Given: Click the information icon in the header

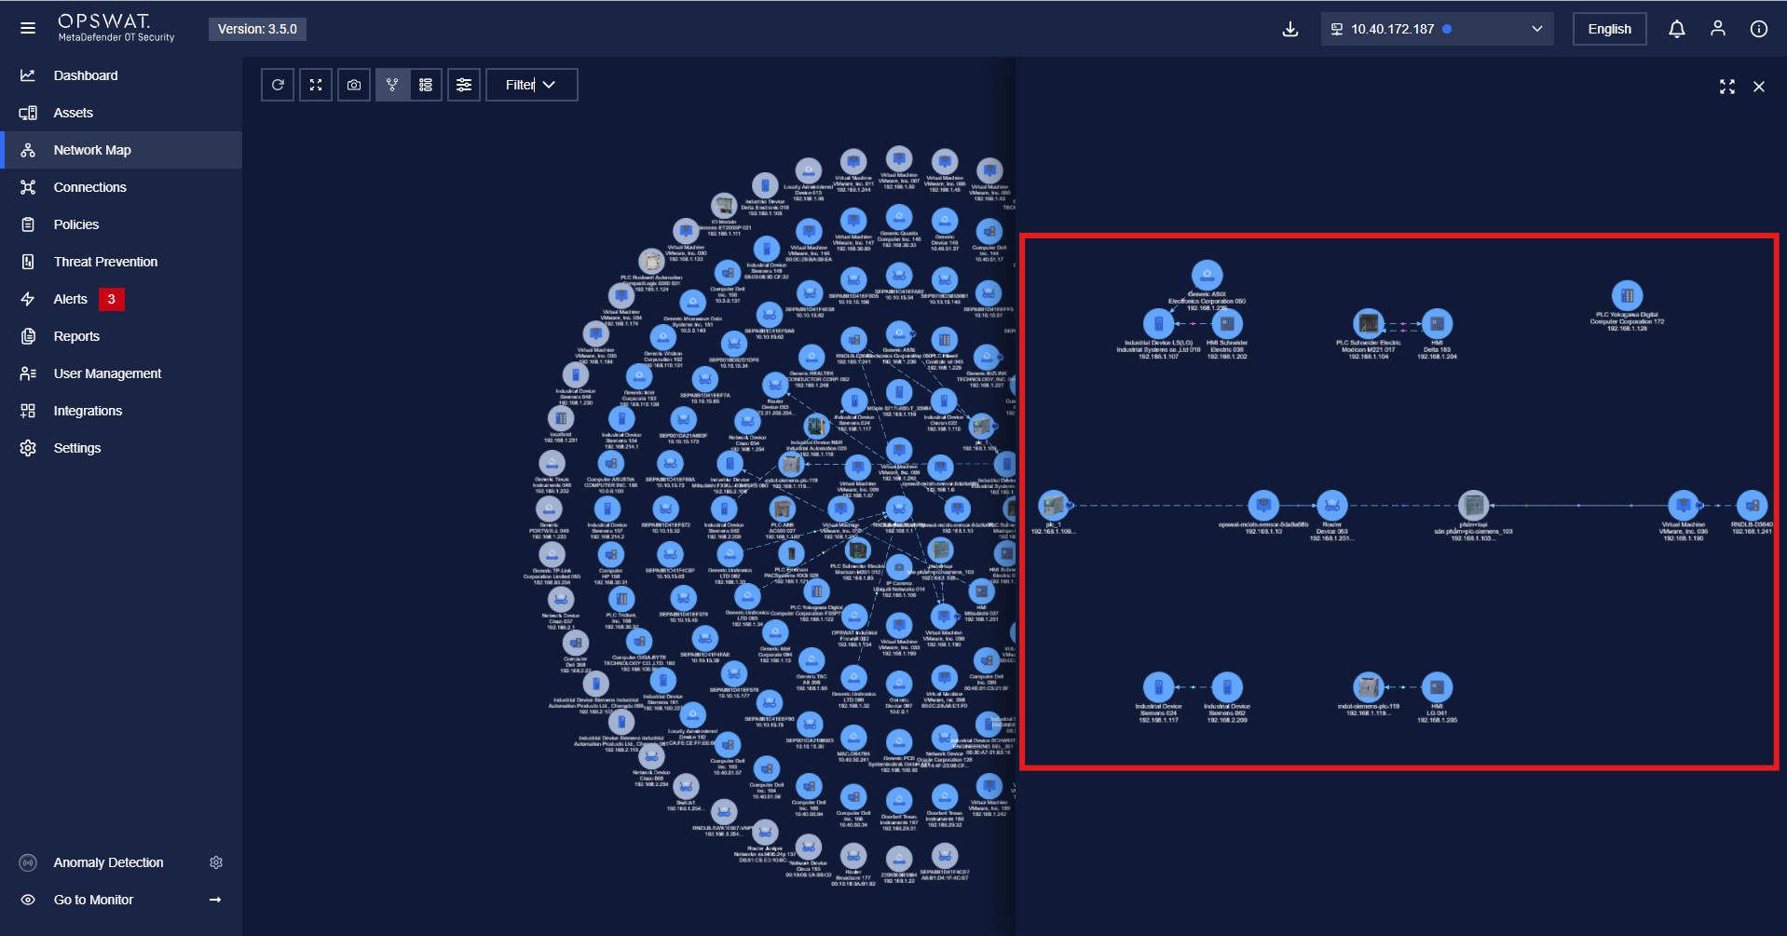Looking at the screenshot, I should [x=1759, y=29].
